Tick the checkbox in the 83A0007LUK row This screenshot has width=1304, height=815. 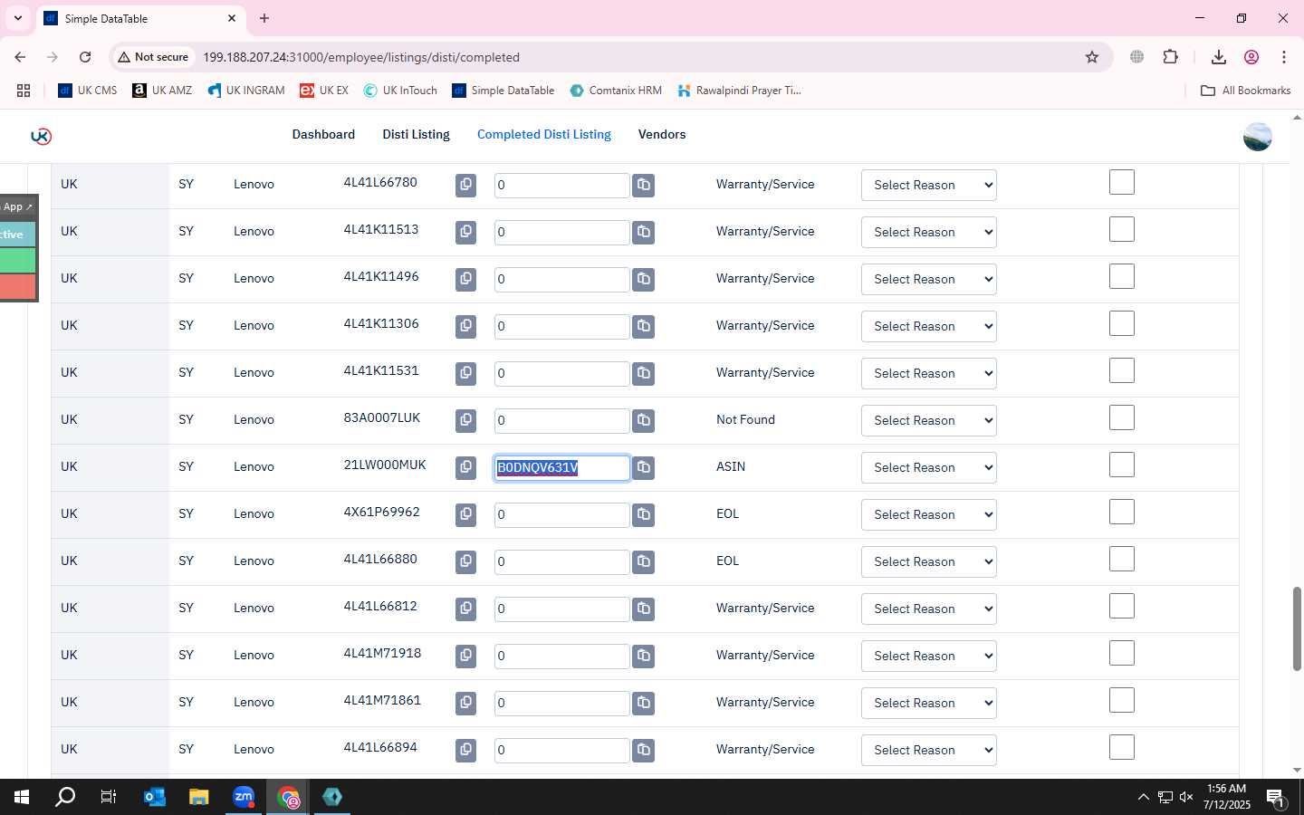coord(1122,417)
